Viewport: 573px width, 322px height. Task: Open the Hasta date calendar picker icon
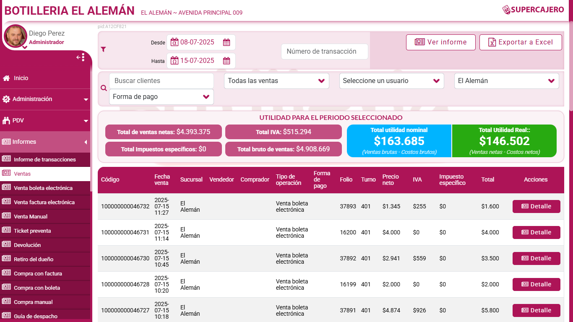pos(227,61)
